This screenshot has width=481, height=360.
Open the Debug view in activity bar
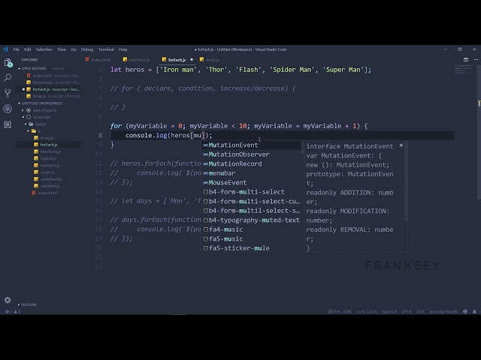click(8, 109)
